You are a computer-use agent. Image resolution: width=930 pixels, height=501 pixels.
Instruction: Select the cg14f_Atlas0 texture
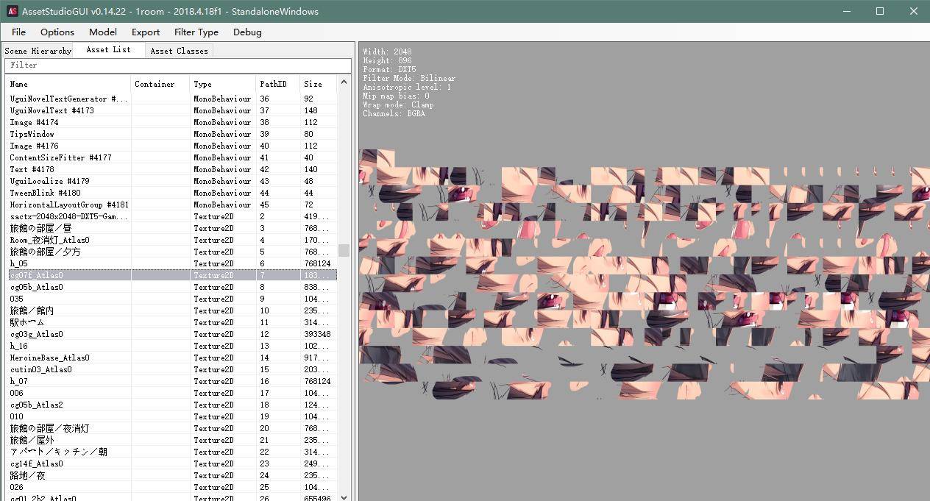point(171,463)
